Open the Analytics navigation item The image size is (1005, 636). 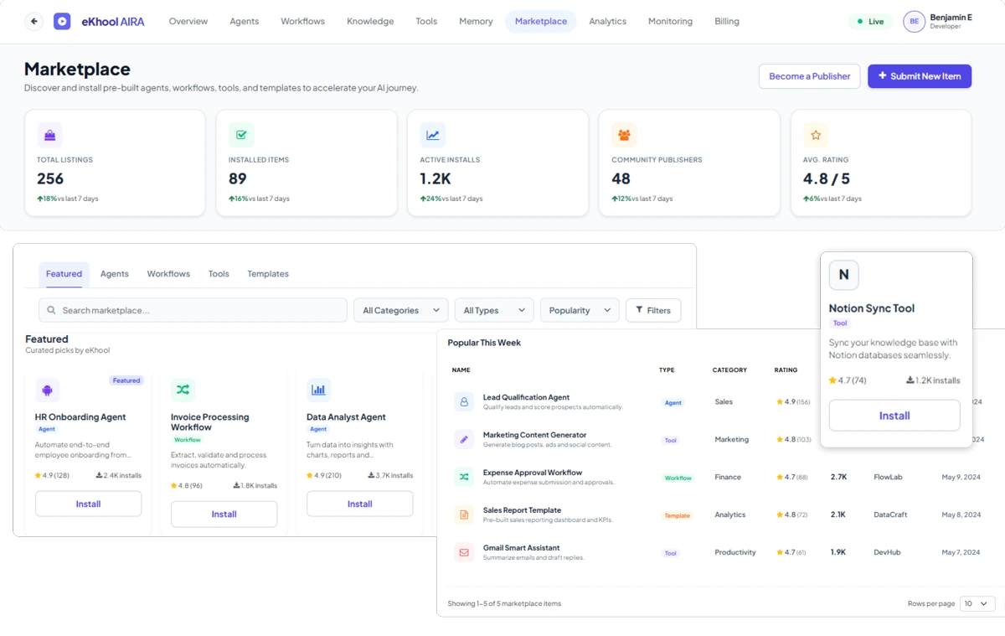[x=607, y=22]
